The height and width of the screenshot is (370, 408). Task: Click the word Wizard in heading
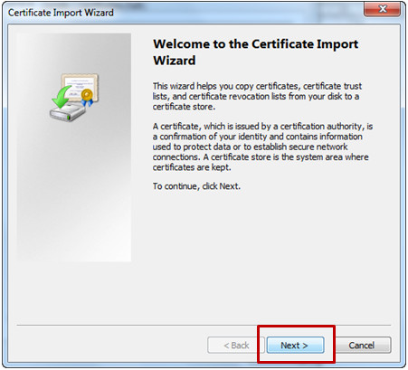[x=175, y=61]
